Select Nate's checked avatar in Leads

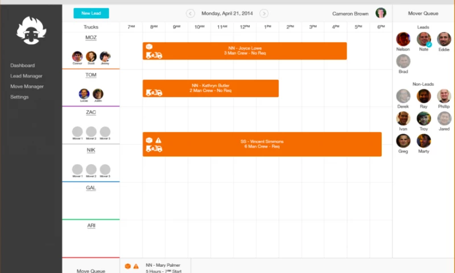point(424,39)
